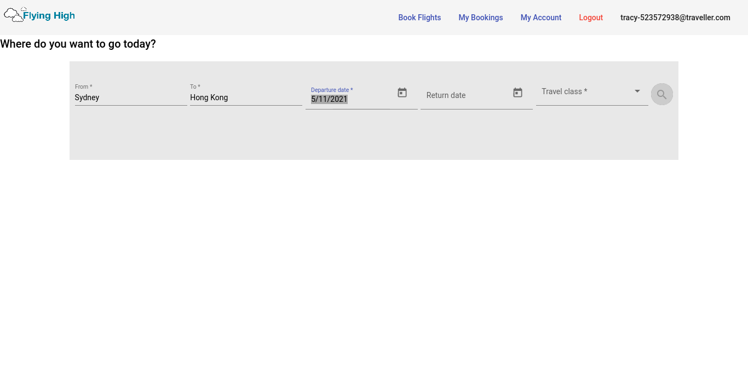Click the tracy-523572938@traveller.com email text
Image resolution: width=748 pixels, height=380 pixels.
(675, 18)
